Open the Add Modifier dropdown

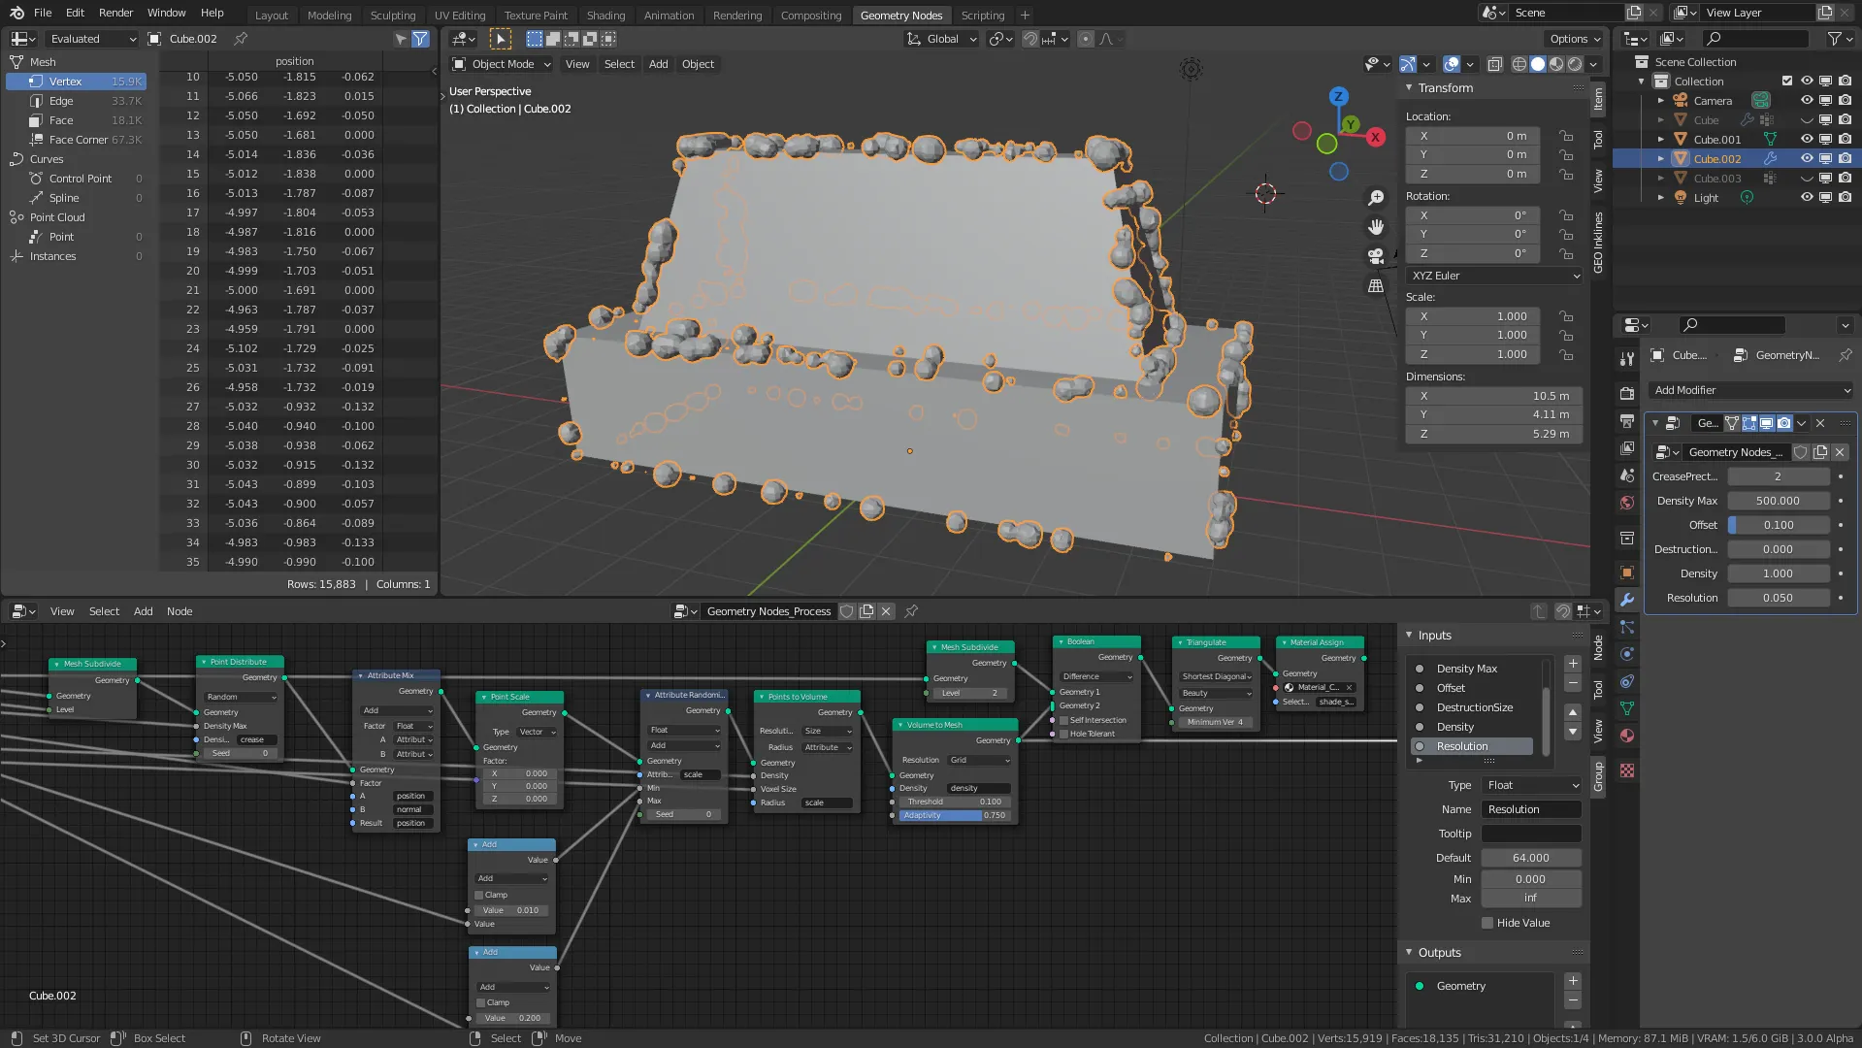(1750, 390)
